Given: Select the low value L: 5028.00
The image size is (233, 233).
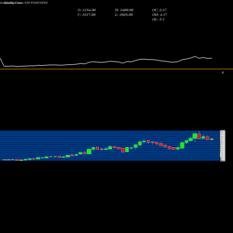Looking at the screenshot, I should click(124, 15).
